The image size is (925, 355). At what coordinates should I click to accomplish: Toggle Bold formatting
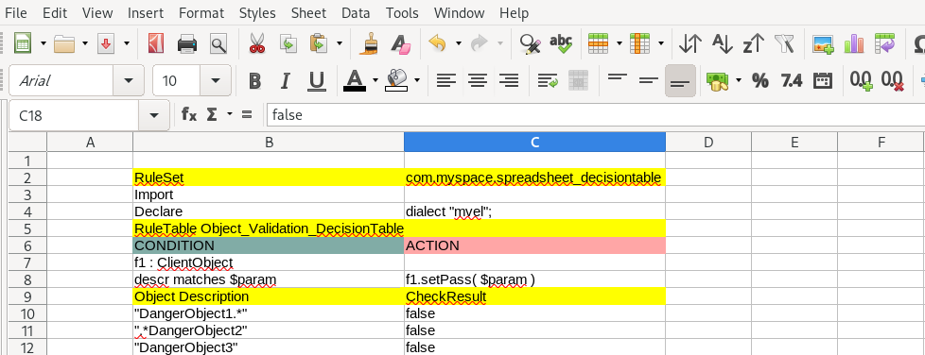point(254,80)
